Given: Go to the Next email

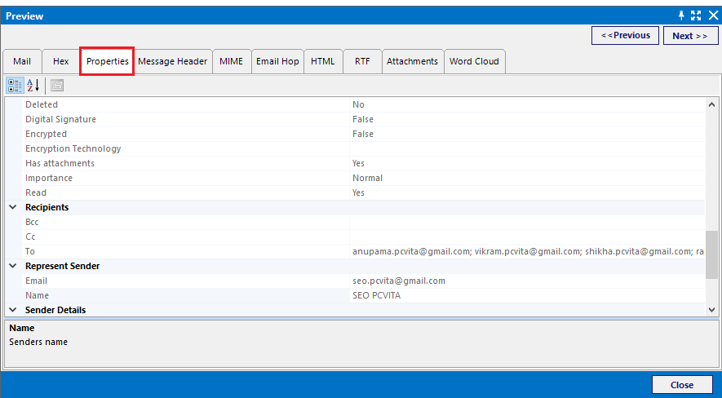Looking at the screenshot, I should click(690, 35).
